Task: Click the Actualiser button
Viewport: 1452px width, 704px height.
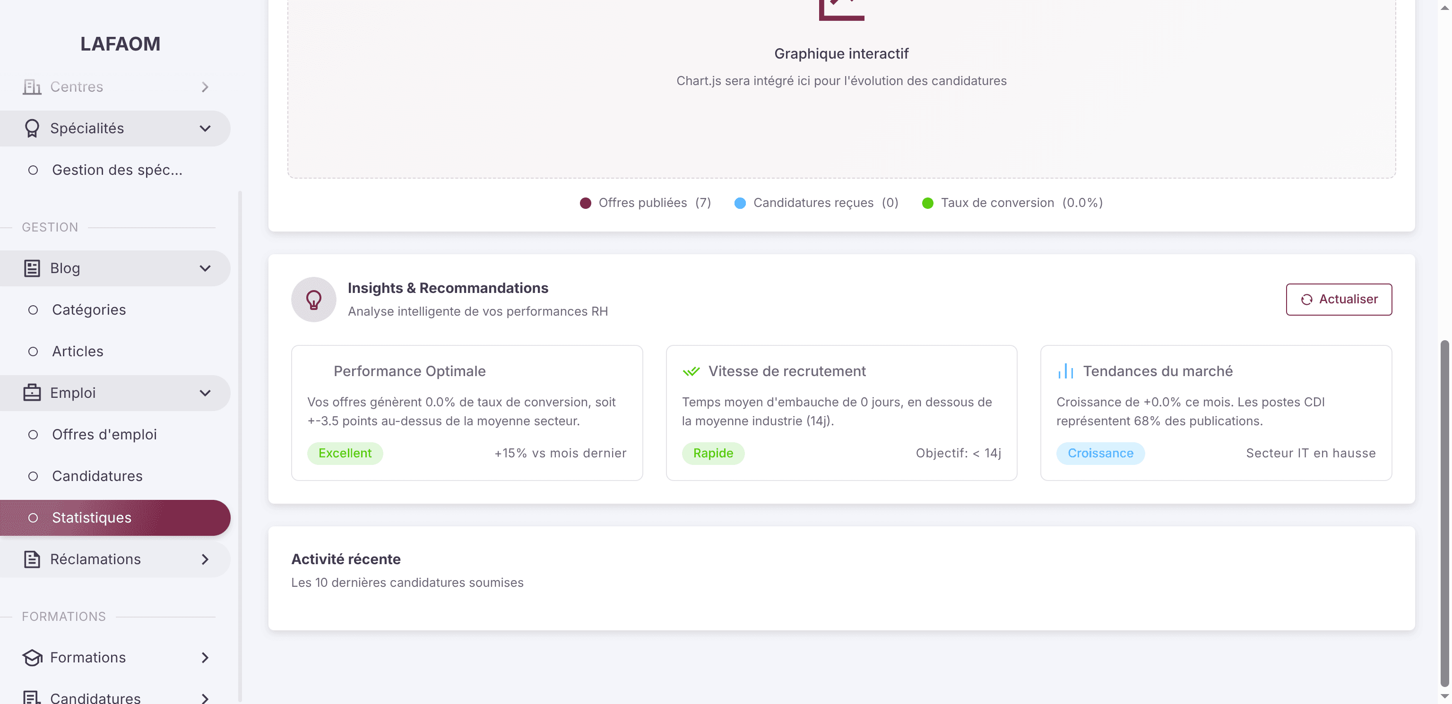Action: [x=1339, y=299]
